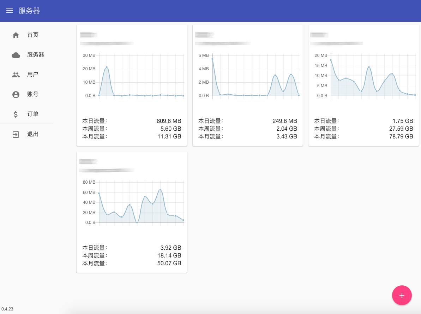The width and height of the screenshot is (421, 314).
Task: Open the 账号 page
Action: point(33,94)
